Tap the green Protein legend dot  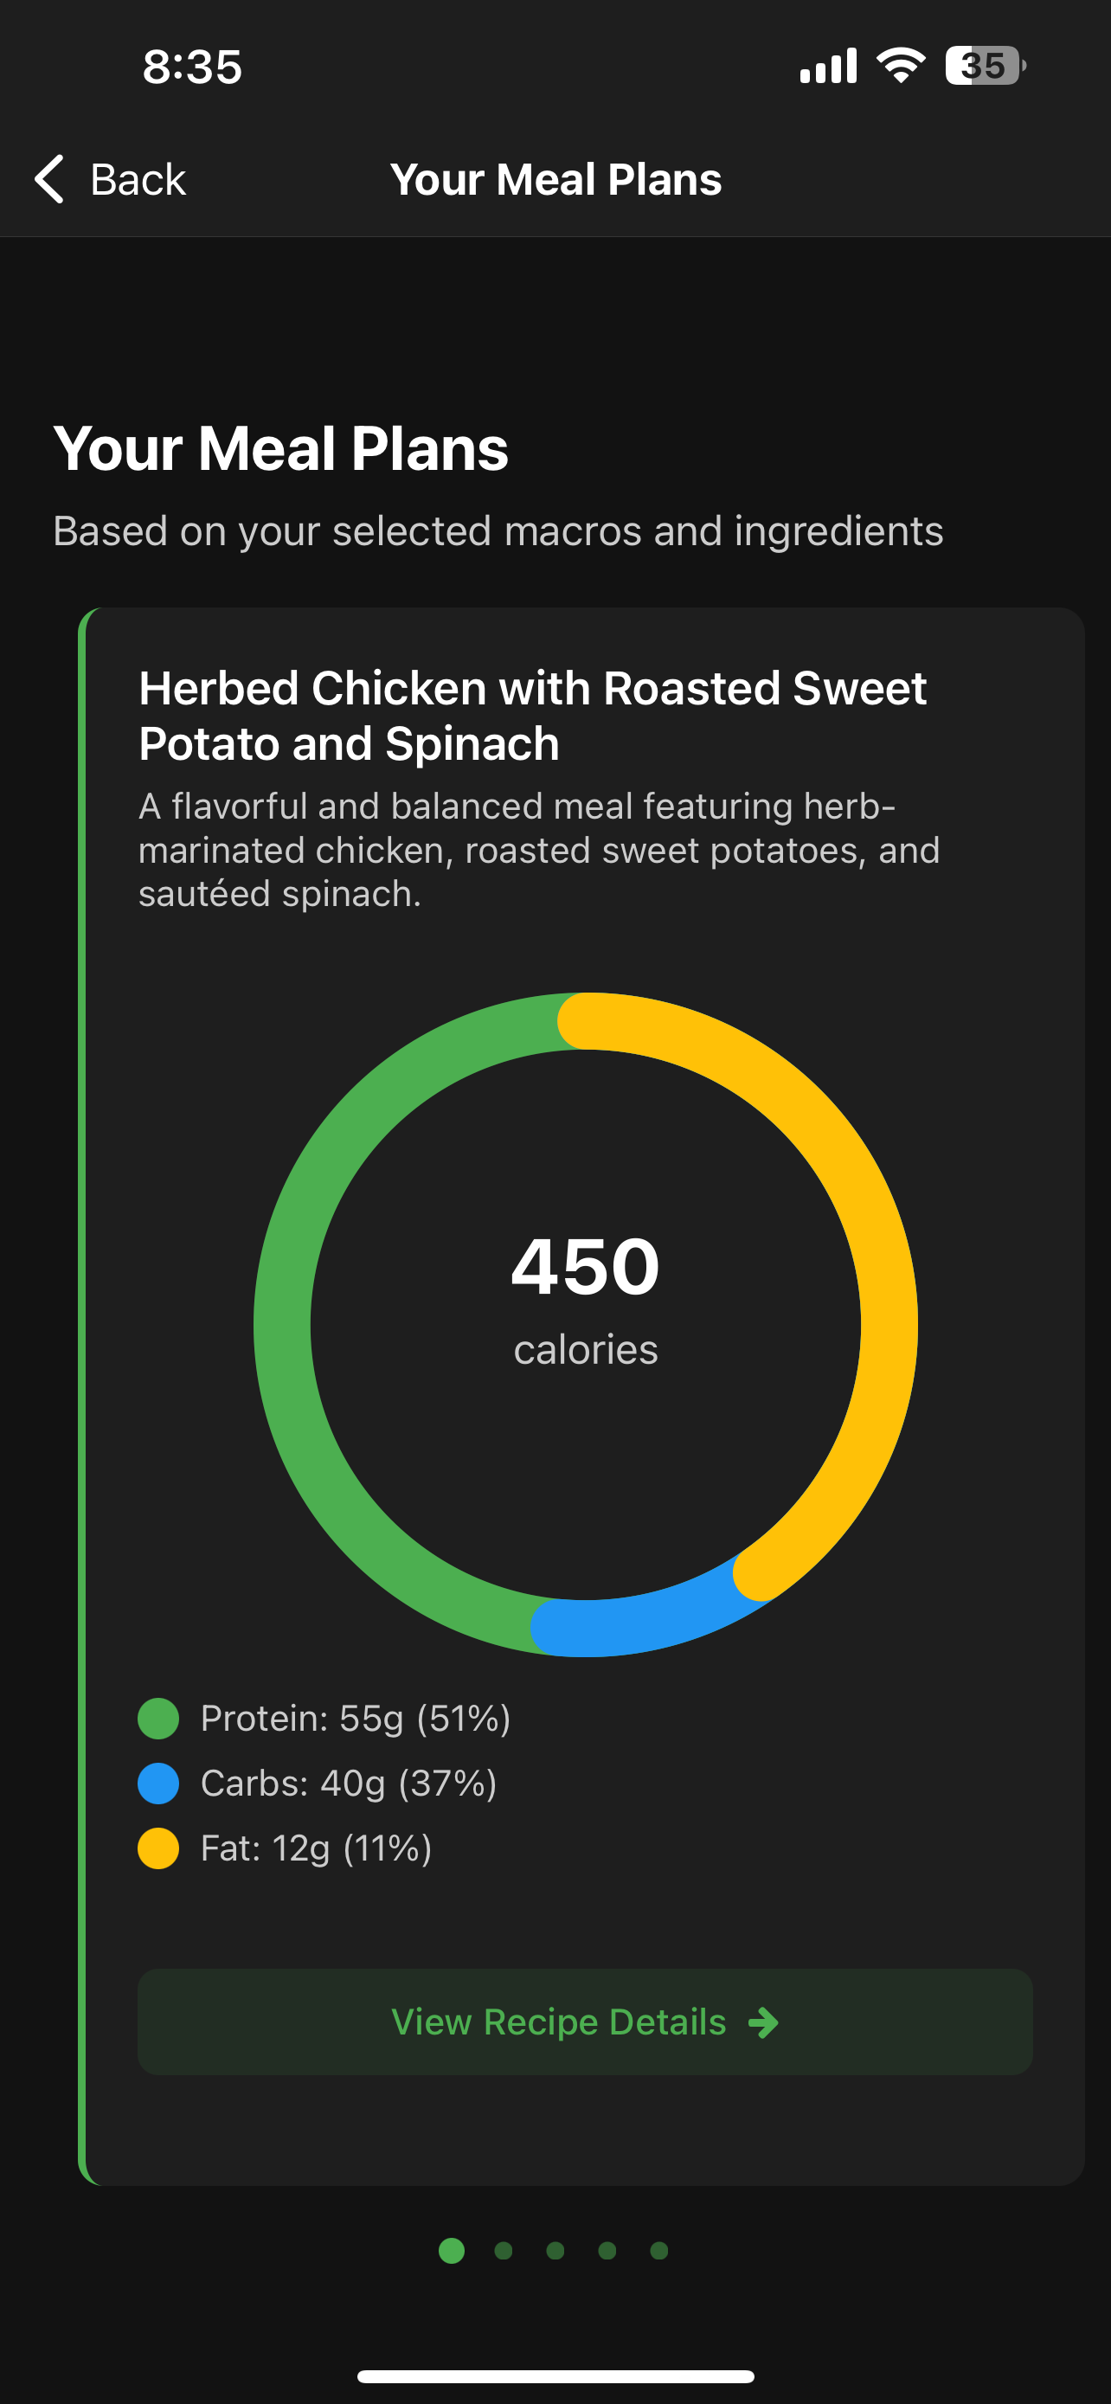pyautogui.click(x=158, y=1718)
